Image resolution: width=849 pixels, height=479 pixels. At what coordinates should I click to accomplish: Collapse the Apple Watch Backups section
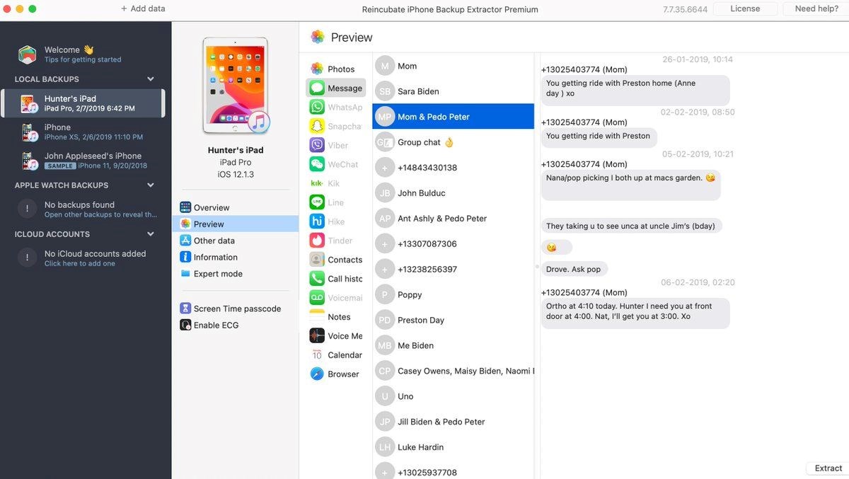pyautogui.click(x=150, y=185)
